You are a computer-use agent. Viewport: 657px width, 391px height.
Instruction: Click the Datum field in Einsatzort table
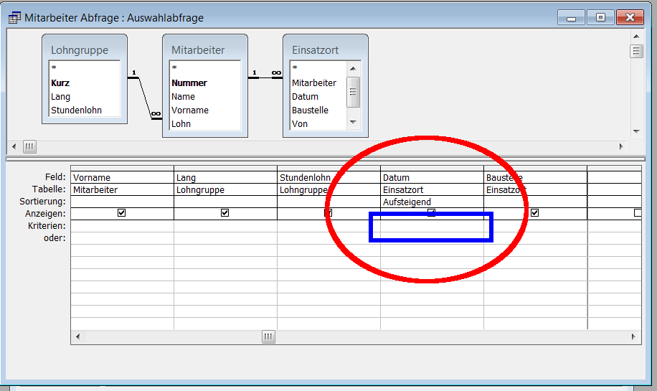(x=304, y=97)
